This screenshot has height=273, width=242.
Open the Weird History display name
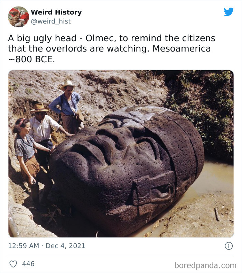[56, 12]
